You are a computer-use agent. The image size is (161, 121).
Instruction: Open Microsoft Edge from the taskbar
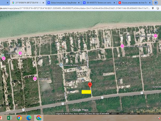(x=29, y=118)
